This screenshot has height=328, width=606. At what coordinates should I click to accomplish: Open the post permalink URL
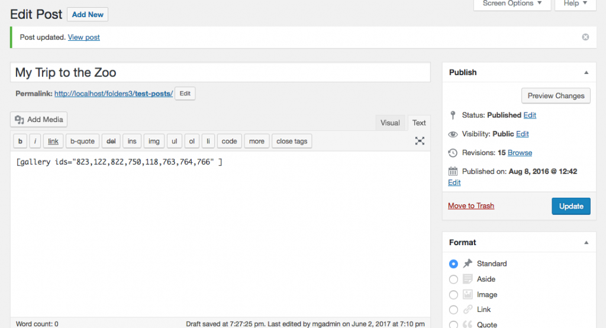click(113, 94)
